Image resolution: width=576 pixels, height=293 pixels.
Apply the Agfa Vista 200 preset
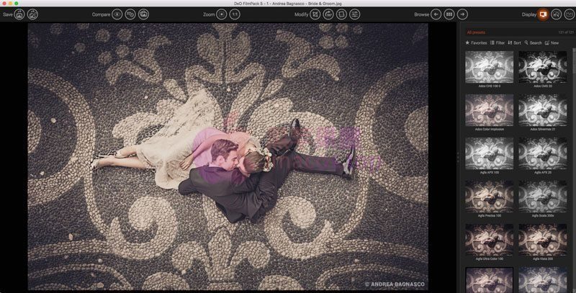coord(543,240)
